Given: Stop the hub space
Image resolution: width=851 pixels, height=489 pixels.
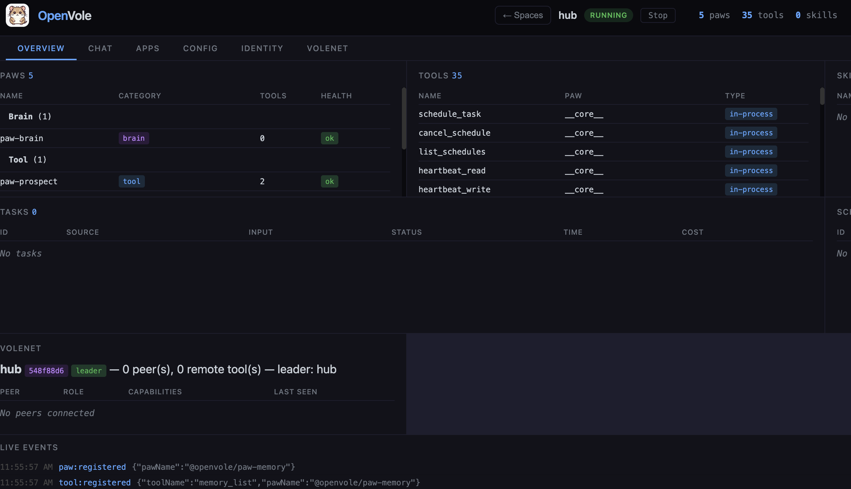Looking at the screenshot, I should (x=658, y=15).
